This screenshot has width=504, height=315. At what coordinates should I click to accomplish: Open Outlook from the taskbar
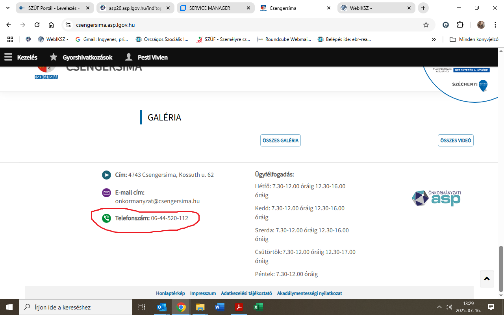coord(162,307)
